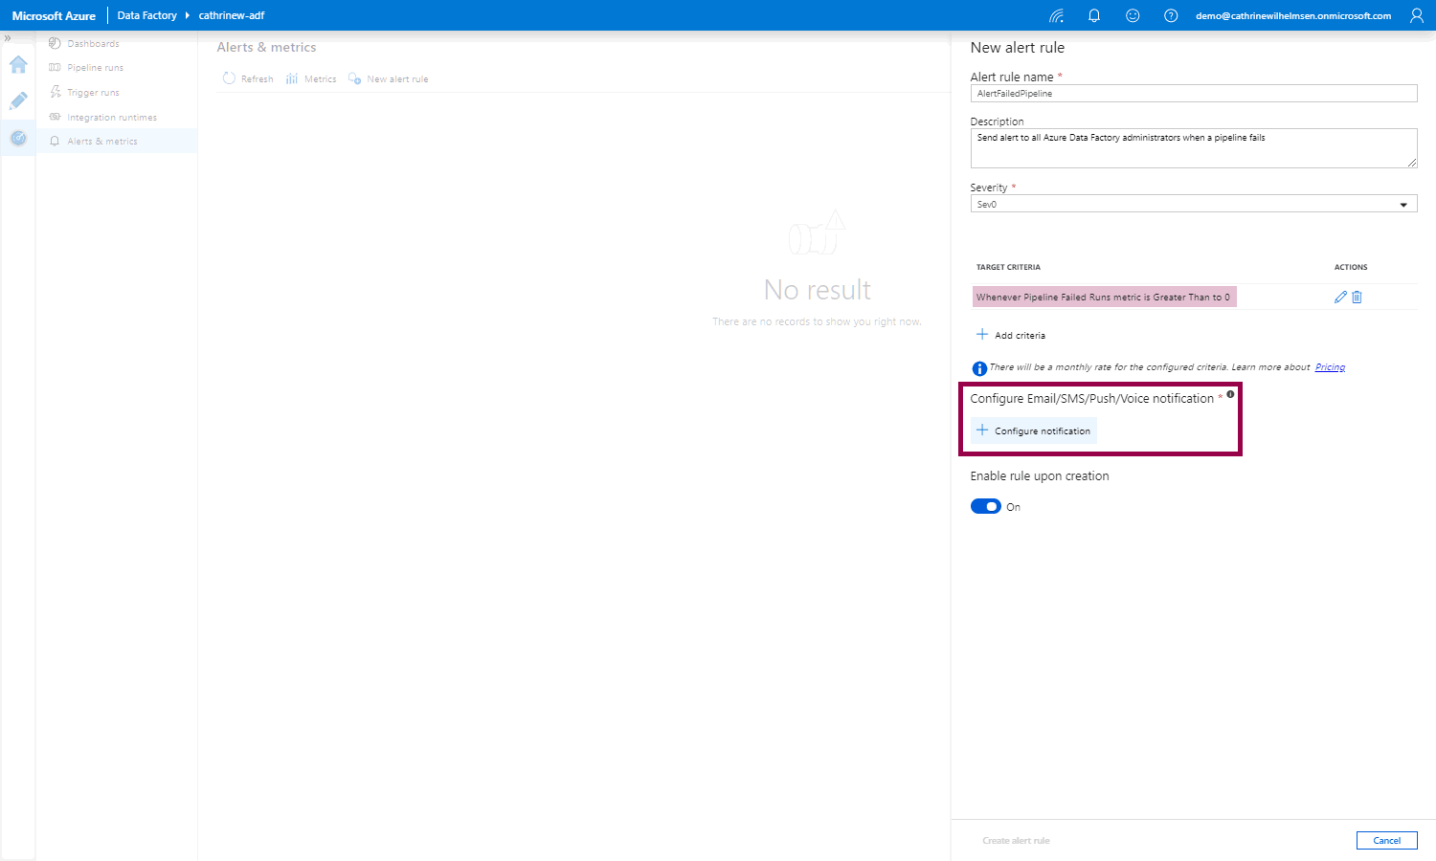The image size is (1436, 861).
Task: Open the Author pencil icon in sidebar
Action: click(18, 101)
